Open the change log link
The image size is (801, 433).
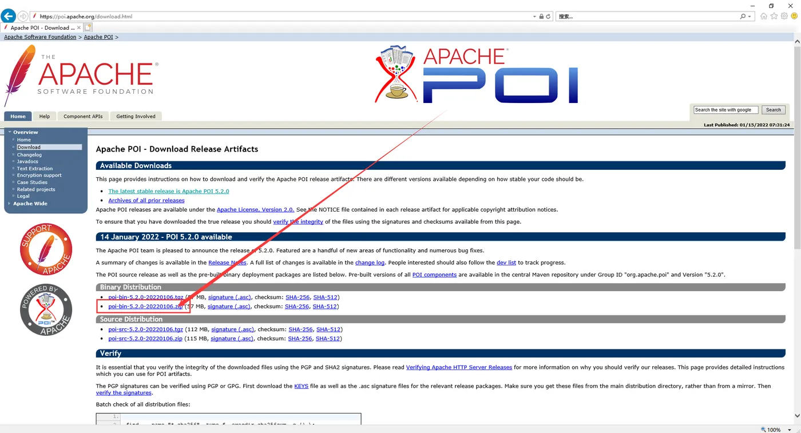tap(370, 263)
